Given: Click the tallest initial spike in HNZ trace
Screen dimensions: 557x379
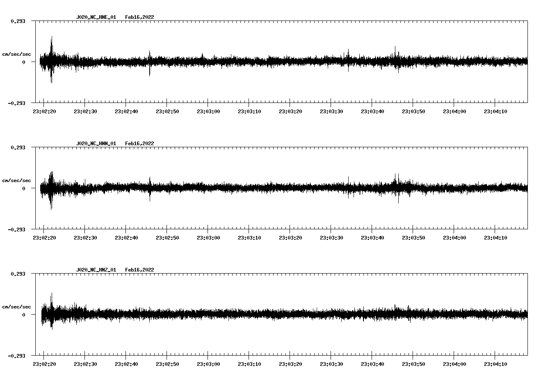Looking at the screenshot, I should click(x=52, y=311).
